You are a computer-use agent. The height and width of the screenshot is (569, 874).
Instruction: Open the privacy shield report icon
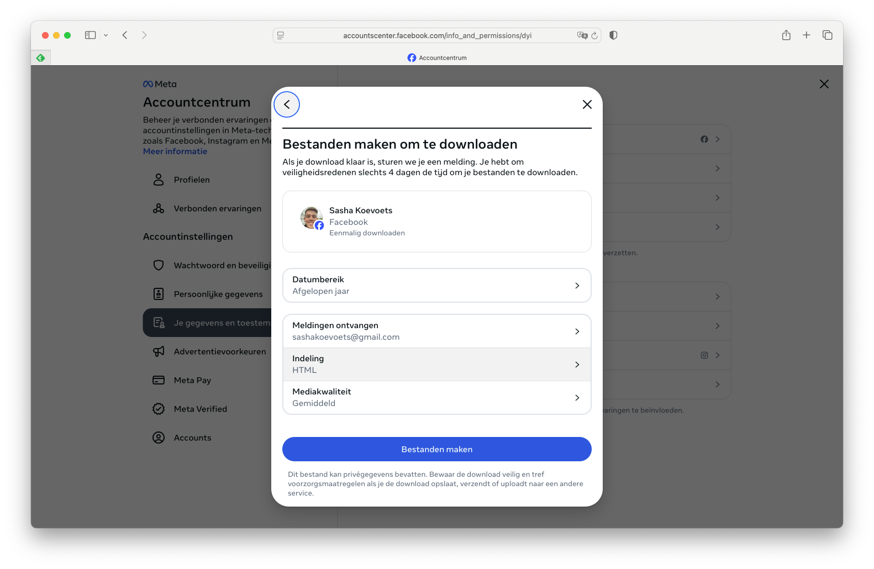613,35
